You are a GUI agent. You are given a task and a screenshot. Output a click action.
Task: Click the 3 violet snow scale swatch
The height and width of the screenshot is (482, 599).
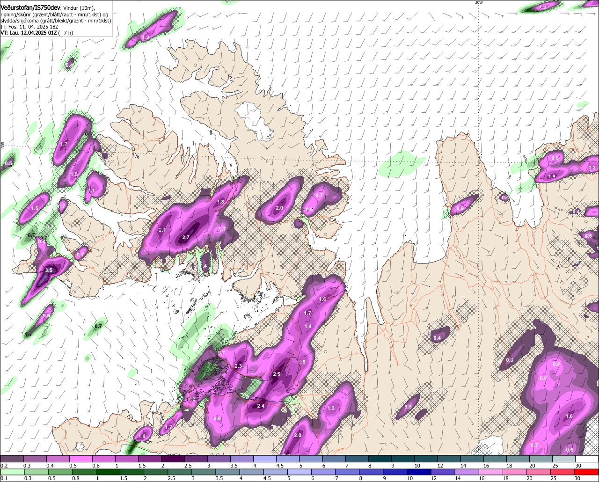tap(219, 459)
